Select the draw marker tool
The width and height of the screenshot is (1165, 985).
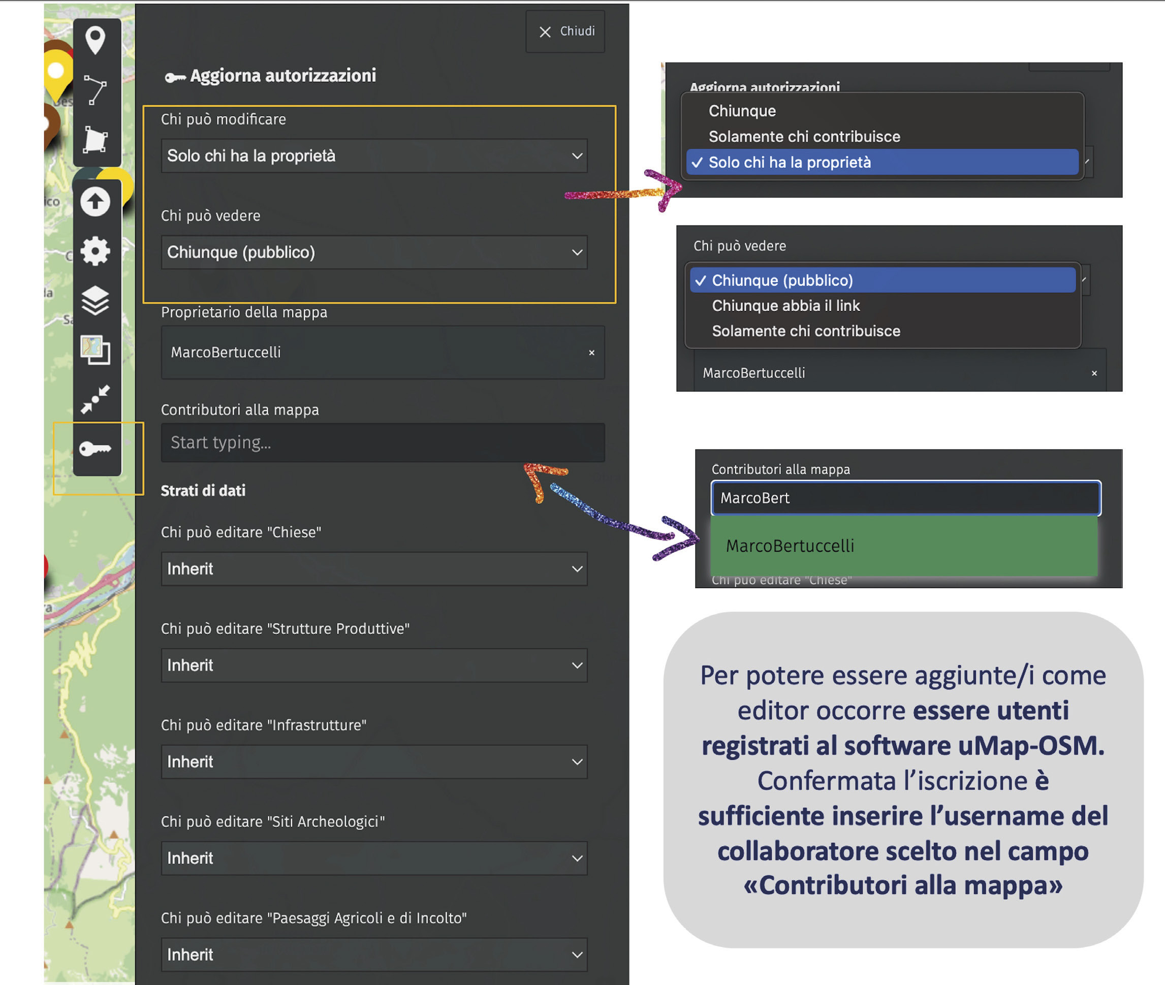tap(96, 41)
